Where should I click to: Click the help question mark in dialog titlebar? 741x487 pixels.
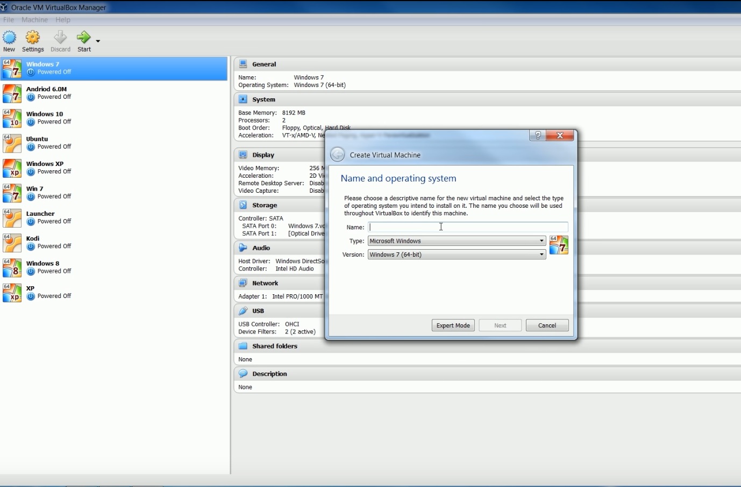pyautogui.click(x=538, y=135)
